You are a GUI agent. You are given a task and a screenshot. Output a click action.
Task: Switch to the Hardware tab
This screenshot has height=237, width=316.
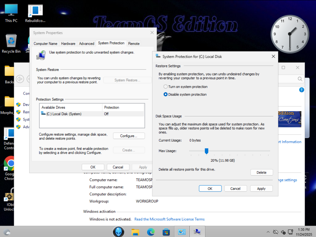[x=68, y=43]
